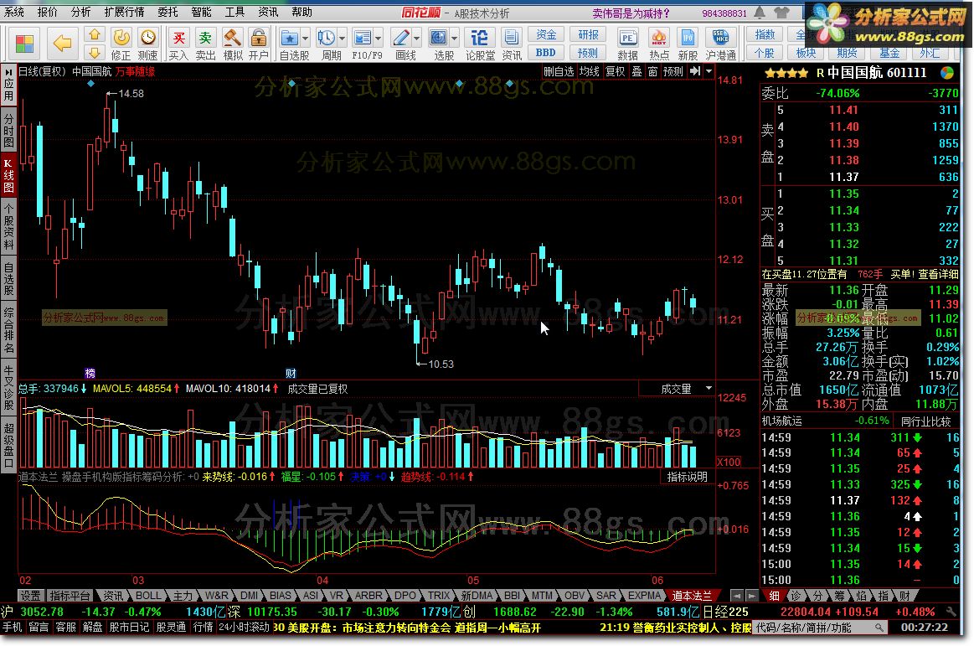Click 删自选 to remove from watchlist
This screenshot has height=646, width=974.
[559, 71]
